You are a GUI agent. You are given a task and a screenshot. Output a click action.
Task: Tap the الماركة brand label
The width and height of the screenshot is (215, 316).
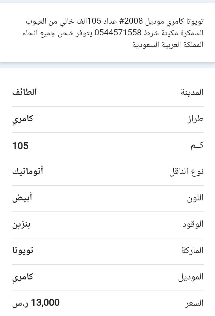(193, 250)
